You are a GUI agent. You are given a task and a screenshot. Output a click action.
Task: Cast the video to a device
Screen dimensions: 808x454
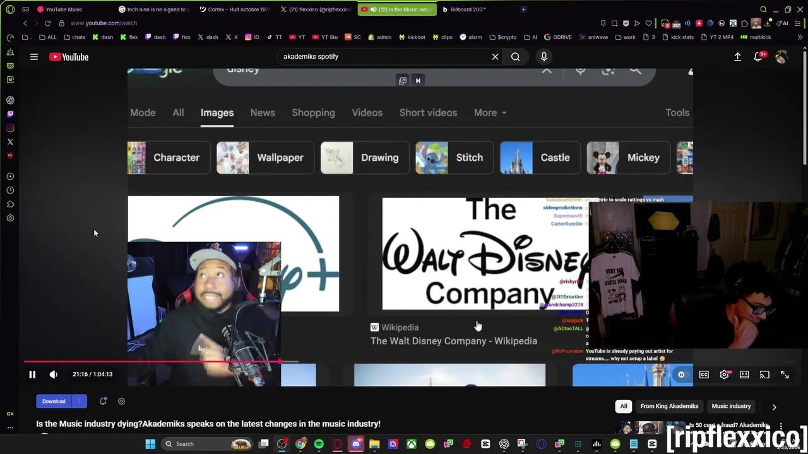[x=764, y=375]
